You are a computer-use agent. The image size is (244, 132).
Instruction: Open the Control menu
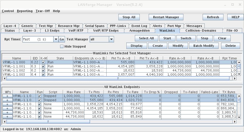pyautogui.click(x=8, y=11)
